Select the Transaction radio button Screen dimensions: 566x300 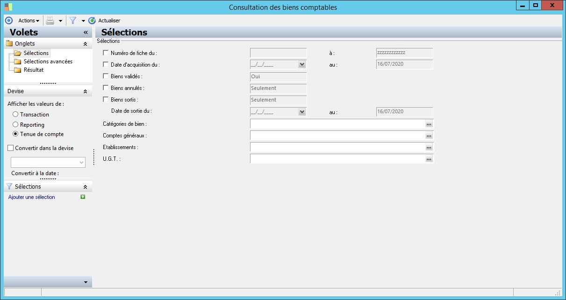15,115
